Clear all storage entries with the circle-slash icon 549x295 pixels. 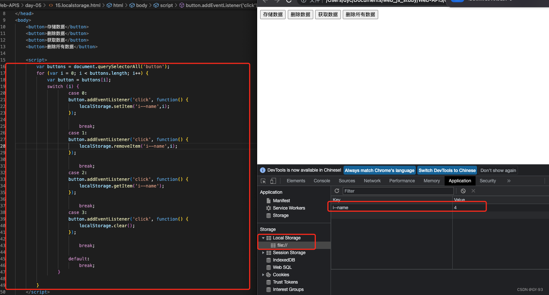tap(463, 191)
